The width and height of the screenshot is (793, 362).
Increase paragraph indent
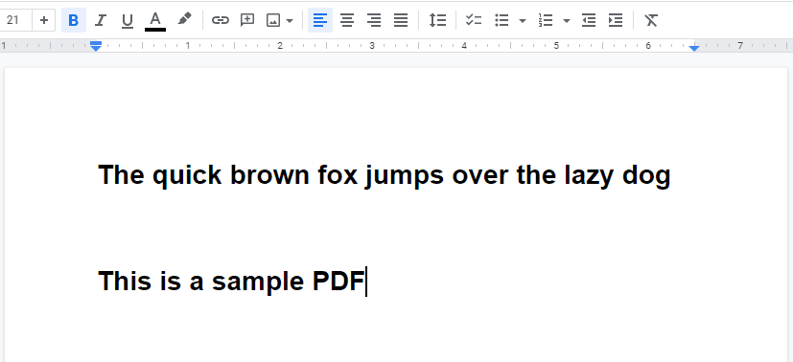616,20
